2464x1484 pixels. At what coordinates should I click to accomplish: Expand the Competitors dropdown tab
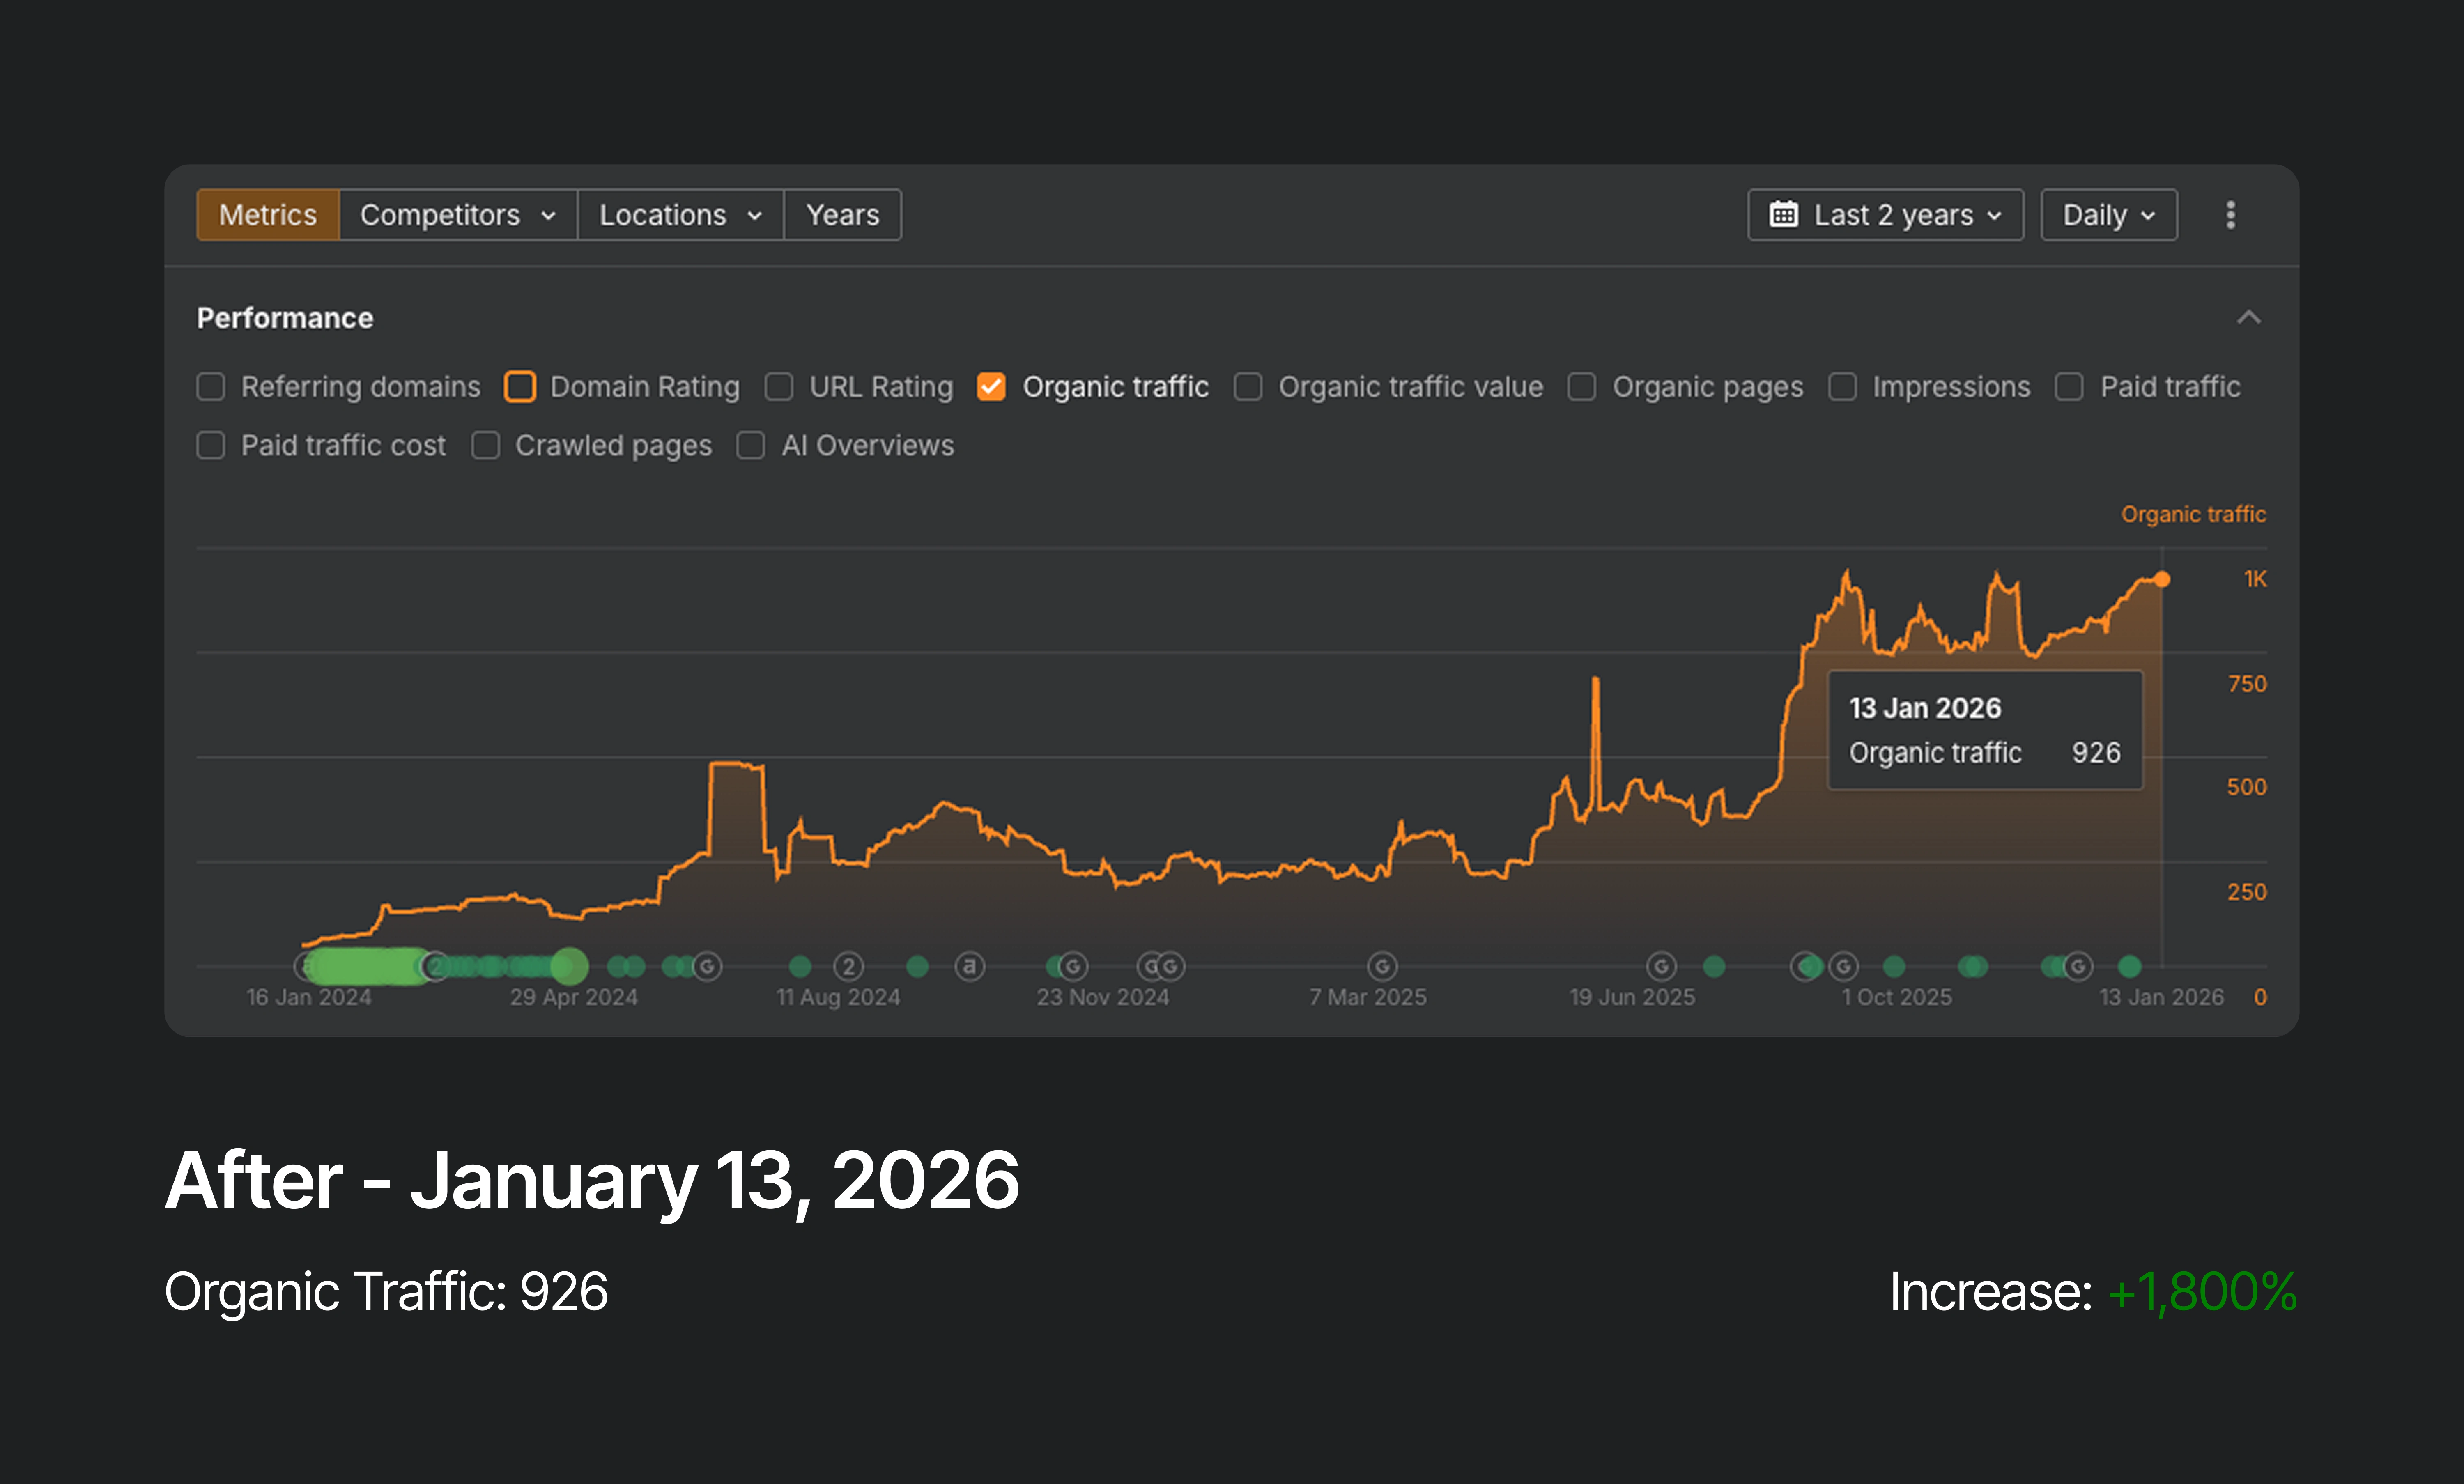pyautogui.click(x=457, y=215)
